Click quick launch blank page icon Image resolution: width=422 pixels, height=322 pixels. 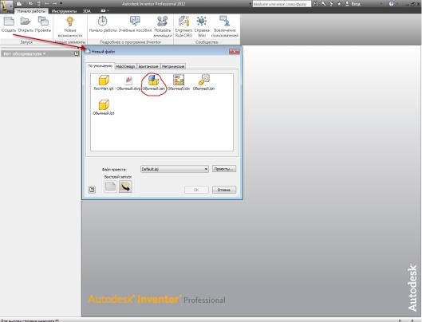click(x=110, y=187)
